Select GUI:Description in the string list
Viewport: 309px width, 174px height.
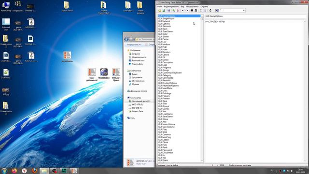(x=166, y=62)
